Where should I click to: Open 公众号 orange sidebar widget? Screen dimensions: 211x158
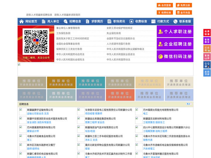(x=207, y=49)
